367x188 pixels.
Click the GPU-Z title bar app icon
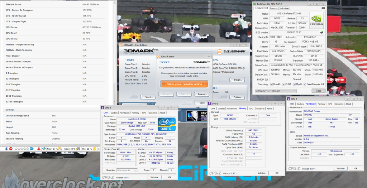[x=255, y=4]
